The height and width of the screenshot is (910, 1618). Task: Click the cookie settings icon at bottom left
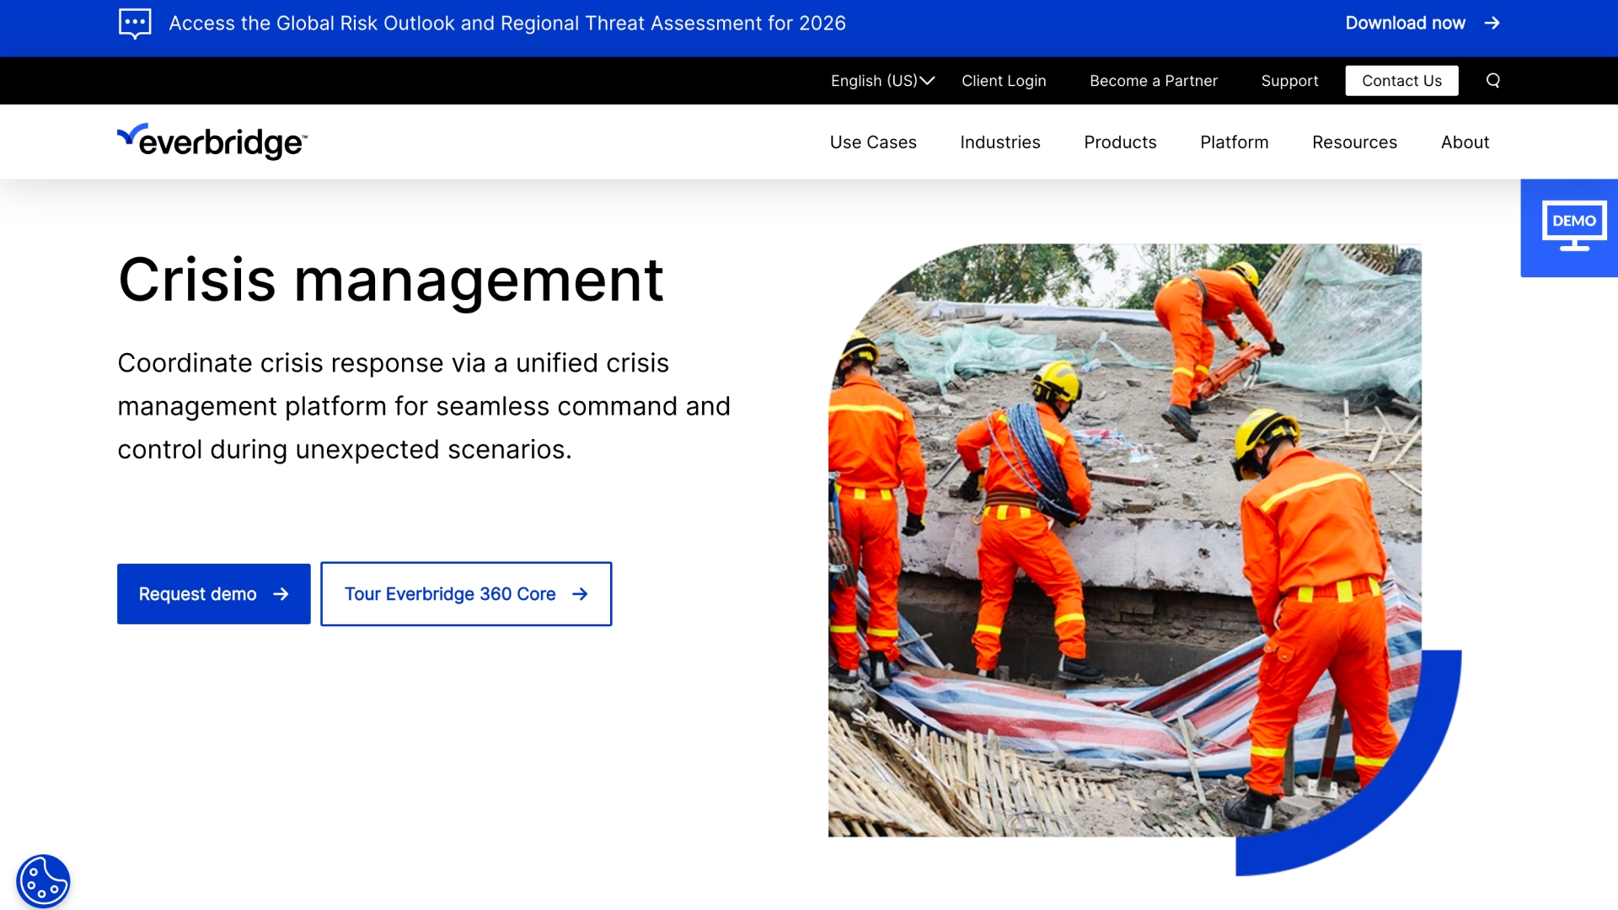[x=43, y=880]
